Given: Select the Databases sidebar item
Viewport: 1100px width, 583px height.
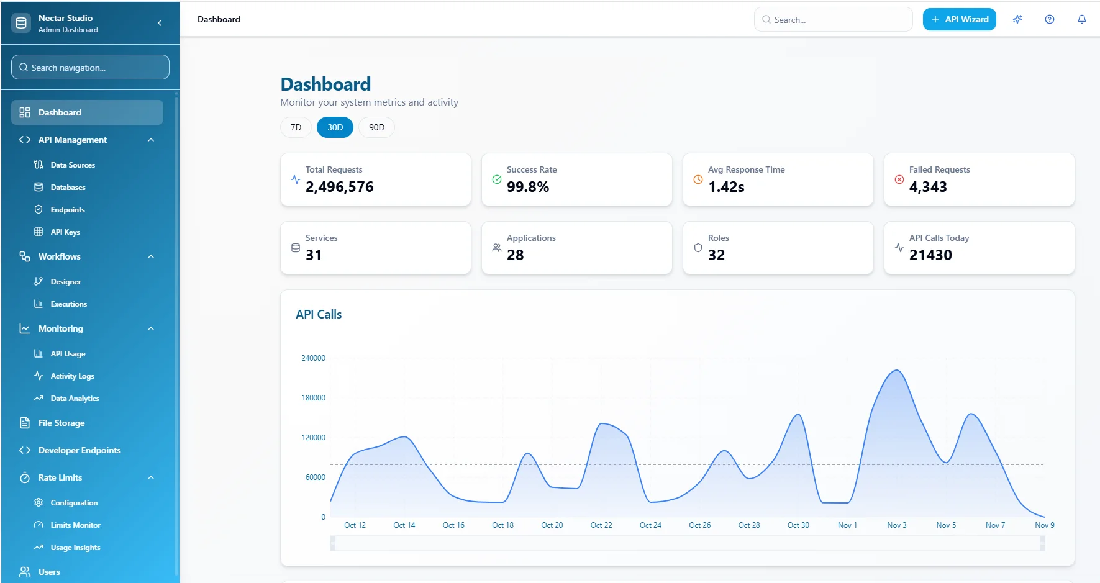Looking at the screenshot, I should click(68, 187).
